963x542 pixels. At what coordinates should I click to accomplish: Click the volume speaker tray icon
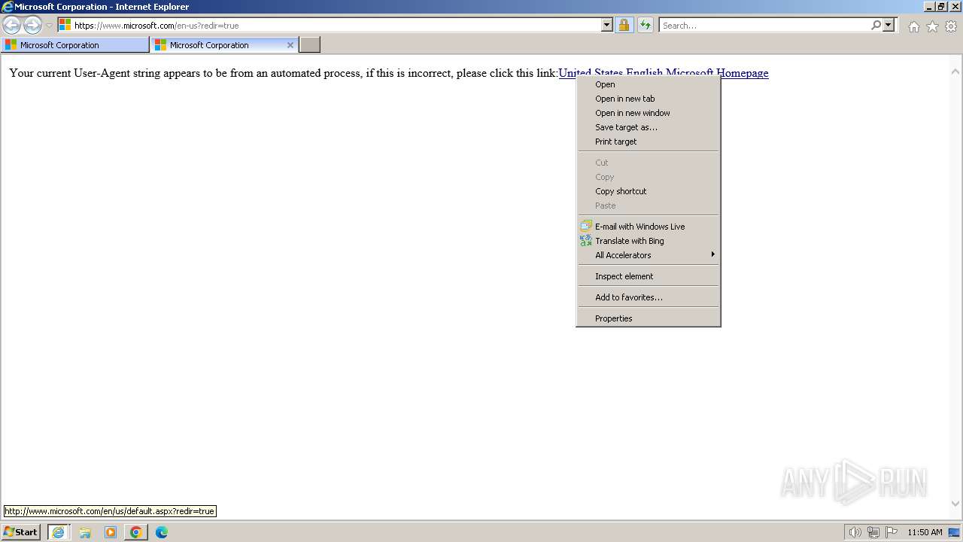tap(855, 532)
